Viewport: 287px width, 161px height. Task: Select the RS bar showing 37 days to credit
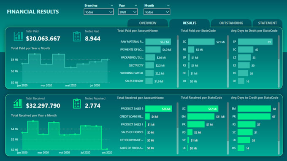coord(246,124)
